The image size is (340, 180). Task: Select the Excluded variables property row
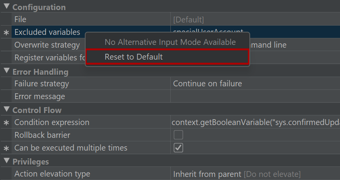click(x=176, y=32)
